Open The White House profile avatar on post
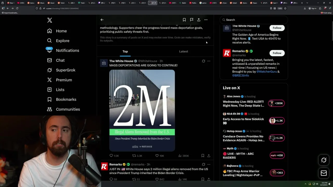Screen dimensions: 333x187 tap(104, 63)
